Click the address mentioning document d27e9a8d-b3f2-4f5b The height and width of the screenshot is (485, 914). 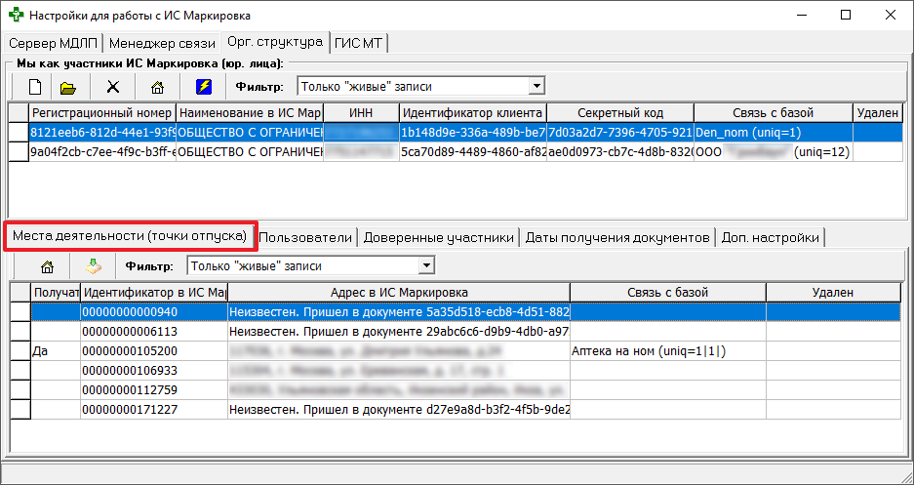click(399, 410)
